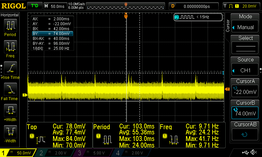The height and width of the screenshot is (157, 262).
Task: Toggle the speaker sound icon
Action: (253, 152)
